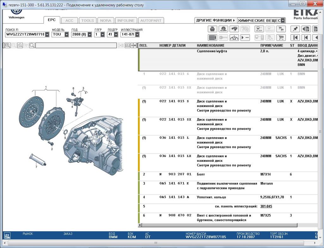Click the plain magnifier search icon

point(32,45)
